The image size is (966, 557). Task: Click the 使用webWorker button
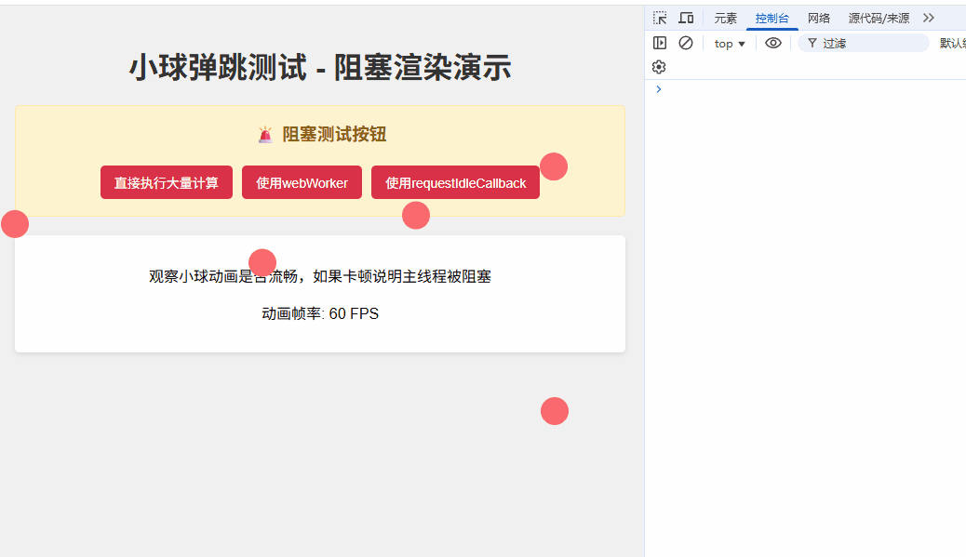click(x=302, y=182)
